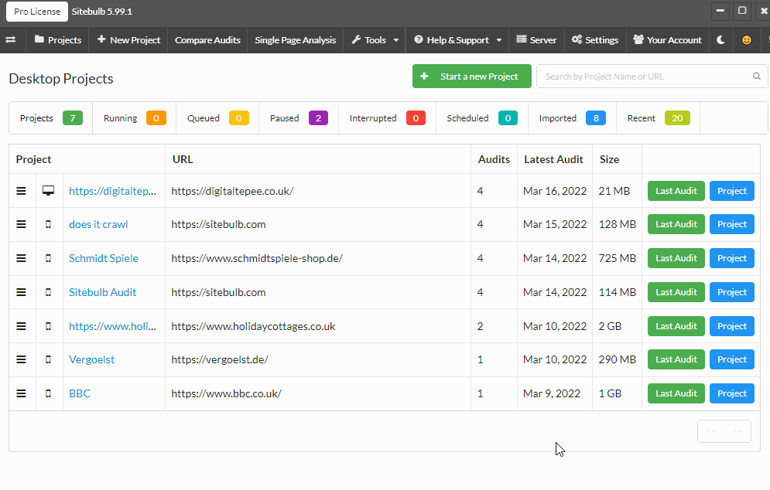
Task: Open the Projects menu item
Action: (58, 40)
